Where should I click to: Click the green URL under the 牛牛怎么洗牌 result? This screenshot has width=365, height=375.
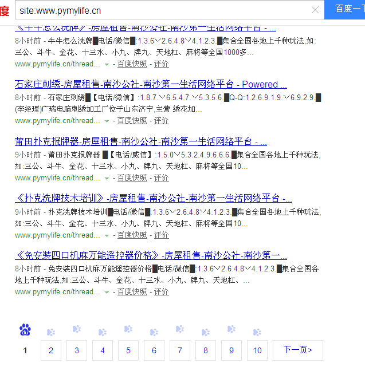pos(57,64)
